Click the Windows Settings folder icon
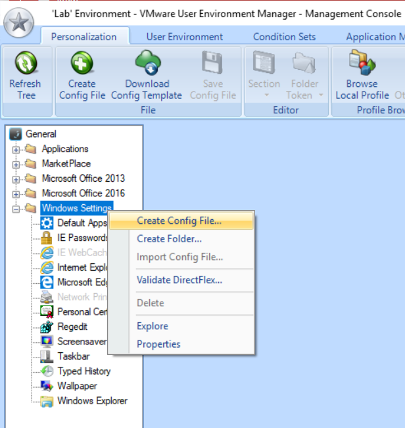 (30, 208)
